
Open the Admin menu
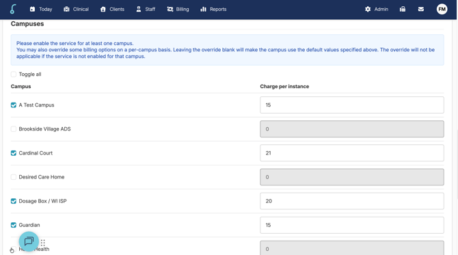pyautogui.click(x=377, y=9)
